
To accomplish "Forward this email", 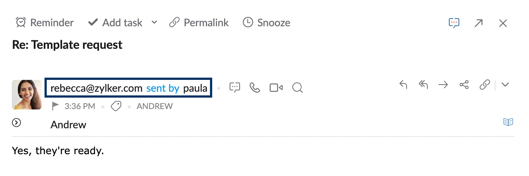I will (x=443, y=85).
